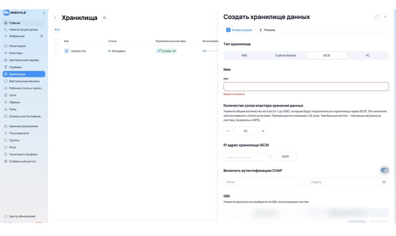Choose Custom Shared storage type
Viewport: 396px width, 236px height.
tap(285, 56)
